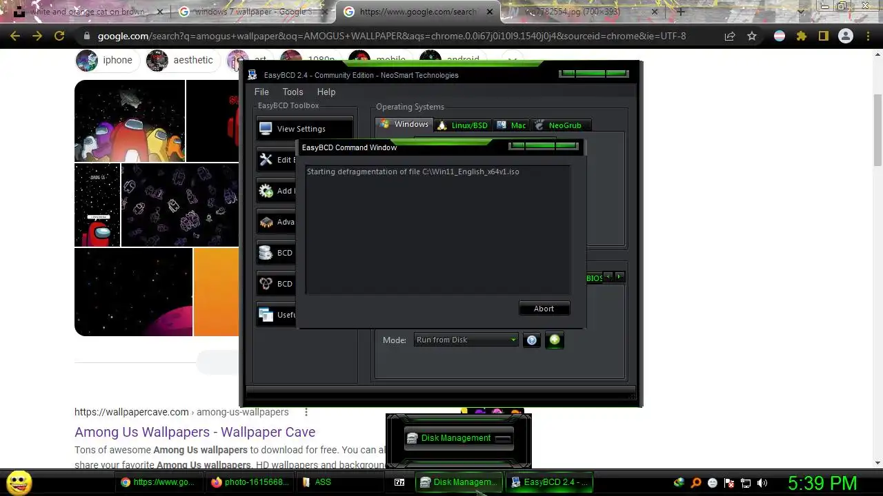Click the Chrome address bar URL
Viewport: 883px width, 496px height.
[392, 36]
